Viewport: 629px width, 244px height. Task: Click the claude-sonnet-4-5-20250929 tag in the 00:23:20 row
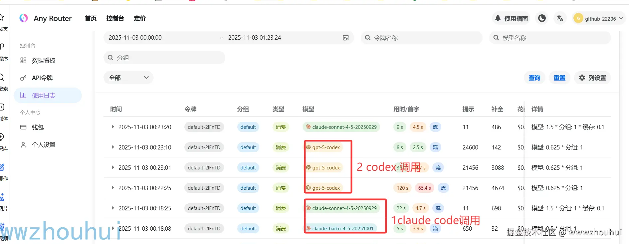(341, 127)
